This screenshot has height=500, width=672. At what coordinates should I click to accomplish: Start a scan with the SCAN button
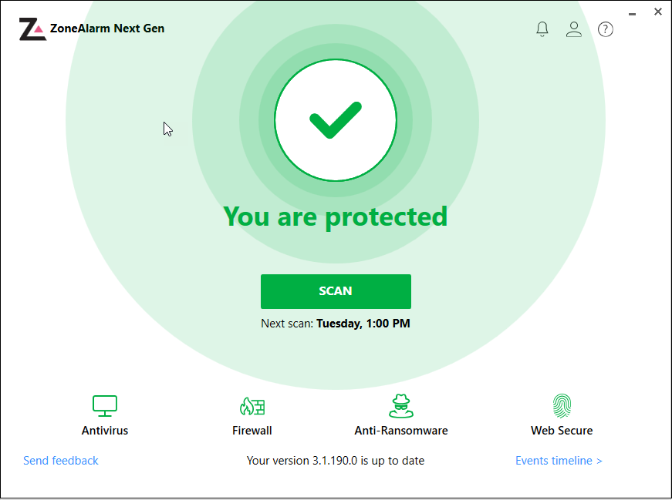click(x=336, y=291)
